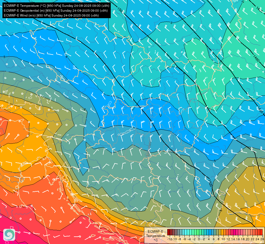Click the 1520 geopotential contour label

pyautogui.click(x=210, y=183)
